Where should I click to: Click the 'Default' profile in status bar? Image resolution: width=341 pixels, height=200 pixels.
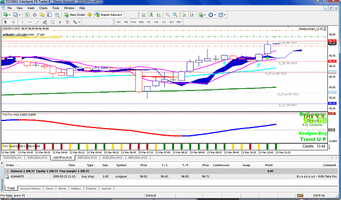point(151,196)
